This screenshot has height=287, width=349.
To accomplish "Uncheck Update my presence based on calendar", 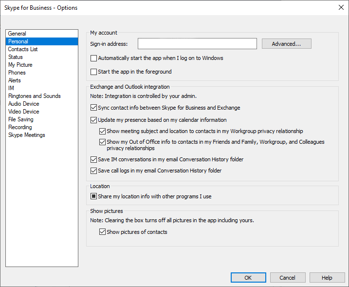I will [x=94, y=120].
